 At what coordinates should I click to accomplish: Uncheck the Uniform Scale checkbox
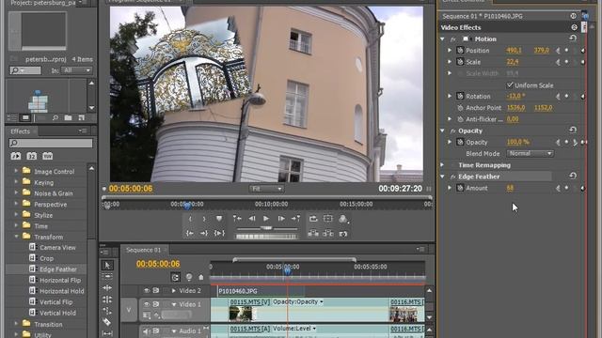510,84
